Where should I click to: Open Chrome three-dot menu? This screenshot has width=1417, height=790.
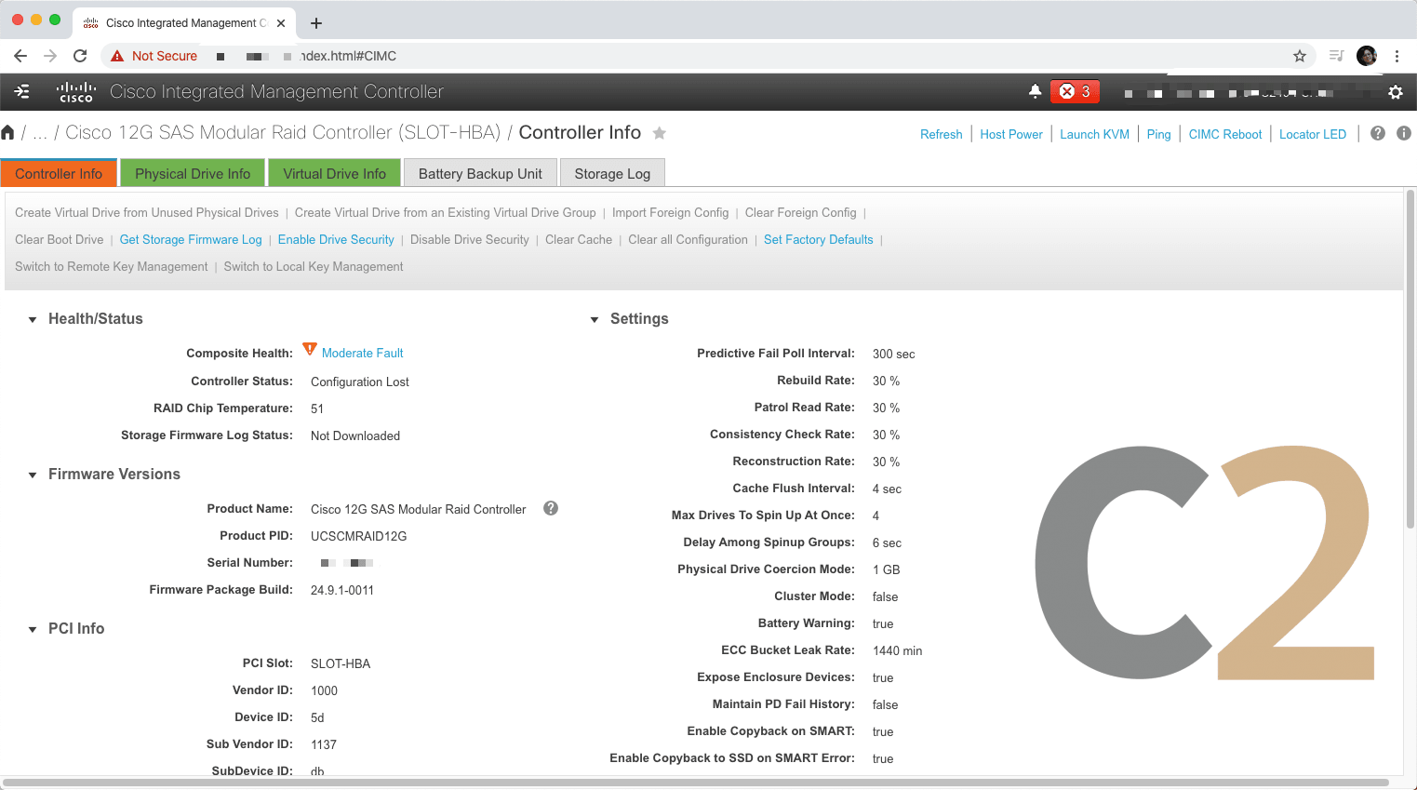tap(1397, 56)
